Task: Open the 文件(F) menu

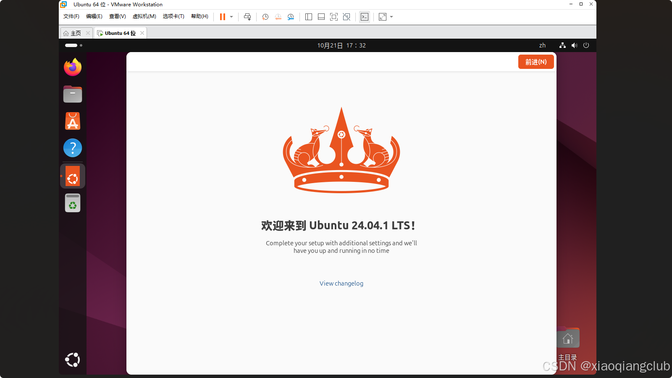Action: point(71,16)
